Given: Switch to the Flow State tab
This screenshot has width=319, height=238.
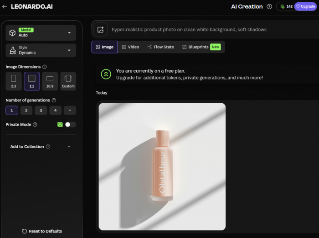Looking at the screenshot, I should tap(160, 47).
